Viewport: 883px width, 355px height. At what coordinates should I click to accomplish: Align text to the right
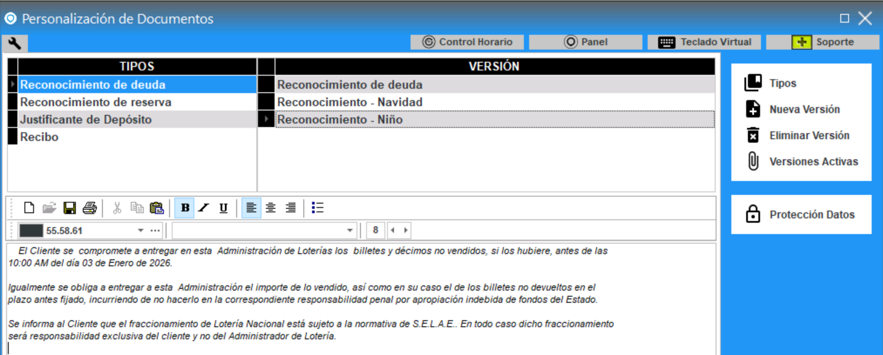pyautogui.click(x=291, y=208)
